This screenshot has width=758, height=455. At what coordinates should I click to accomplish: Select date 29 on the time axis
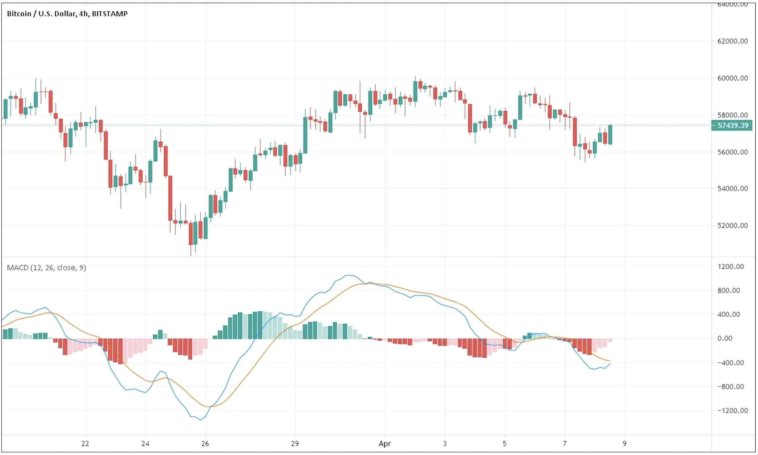[295, 444]
